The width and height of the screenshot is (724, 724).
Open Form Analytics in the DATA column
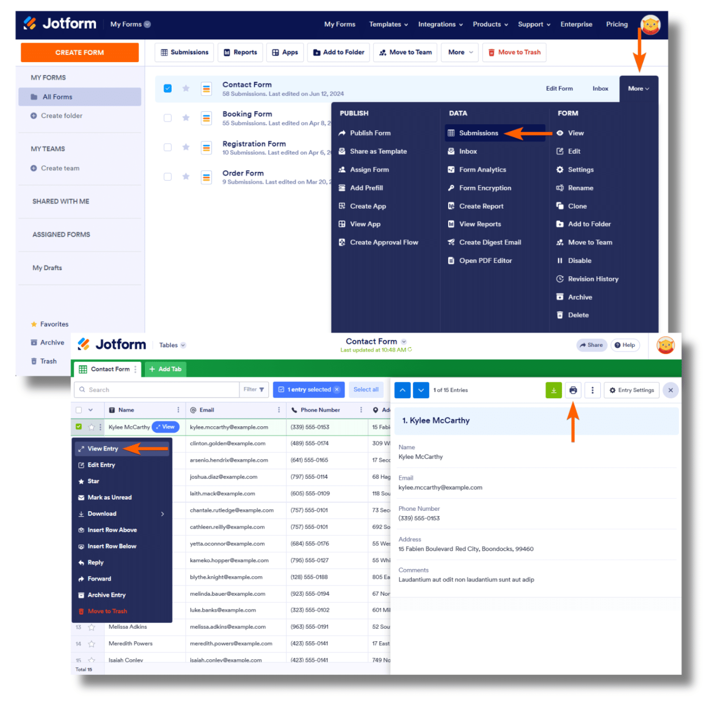tap(477, 170)
